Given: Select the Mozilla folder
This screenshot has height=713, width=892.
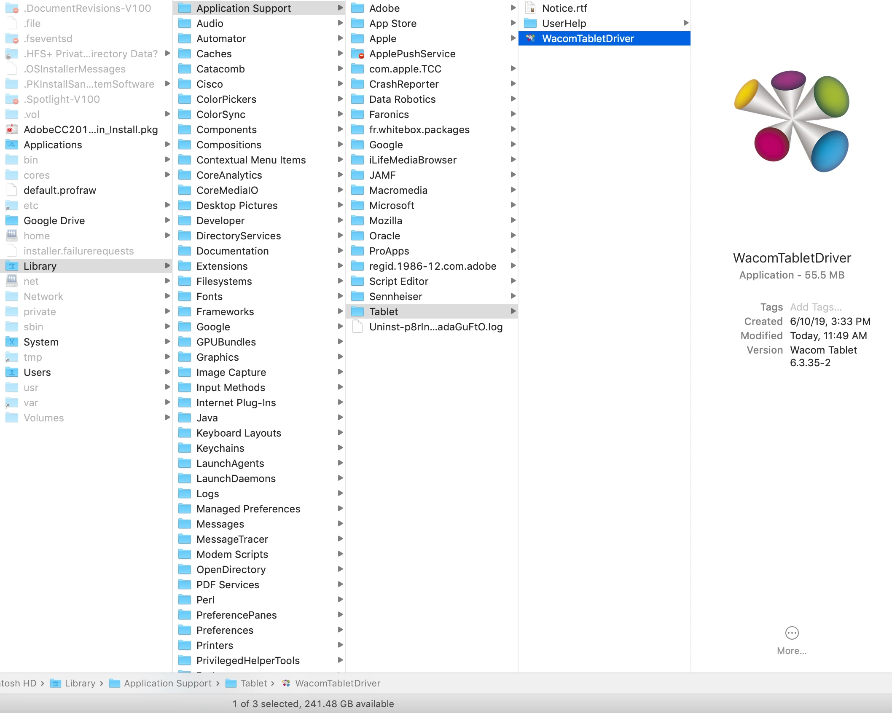Looking at the screenshot, I should click(x=432, y=220).
